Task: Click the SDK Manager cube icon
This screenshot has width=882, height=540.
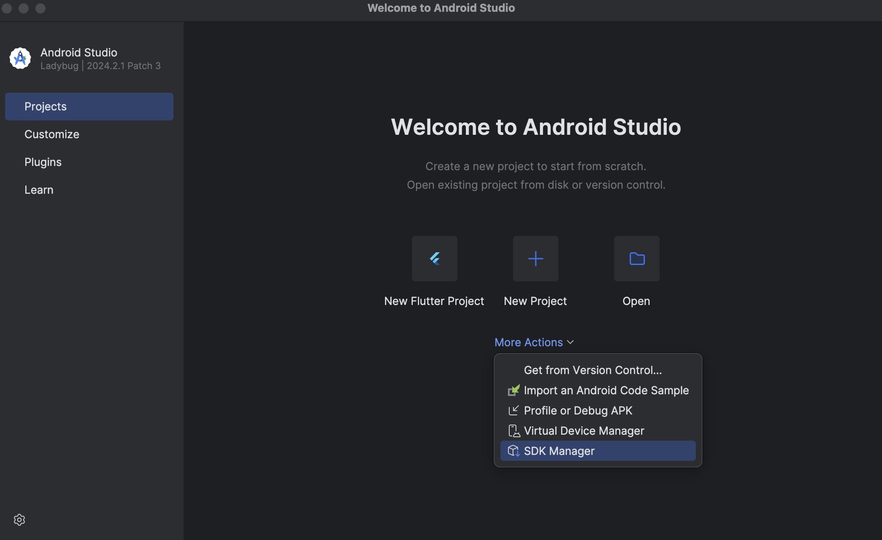Action: 513,451
